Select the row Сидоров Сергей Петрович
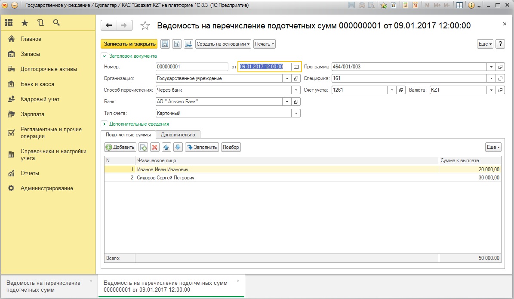The height and width of the screenshot is (299, 514). pyautogui.click(x=302, y=178)
